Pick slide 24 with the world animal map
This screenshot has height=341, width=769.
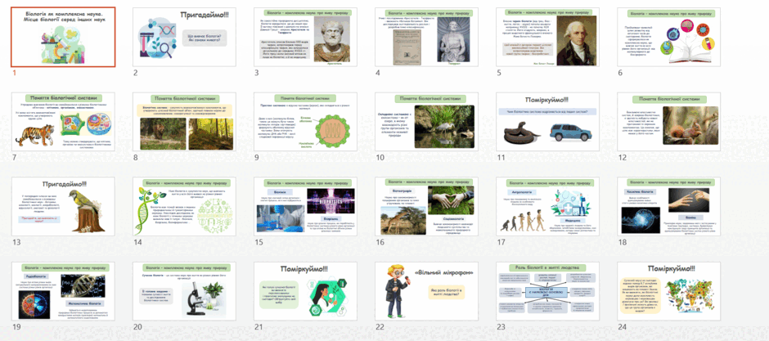pyautogui.click(x=669, y=291)
